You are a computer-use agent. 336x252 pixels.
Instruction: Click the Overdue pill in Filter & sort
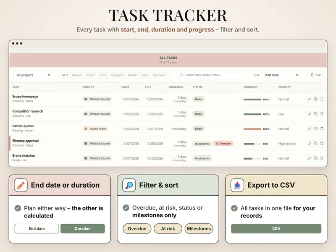click(137, 228)
